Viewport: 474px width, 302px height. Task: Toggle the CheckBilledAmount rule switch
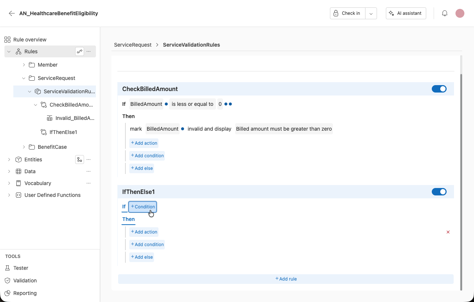pyautogui.click(x=439, y=89)
